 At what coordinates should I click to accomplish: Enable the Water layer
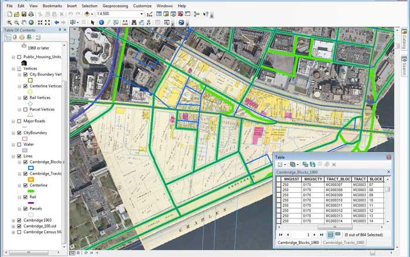pyautogui.click(x=19, y=144)
